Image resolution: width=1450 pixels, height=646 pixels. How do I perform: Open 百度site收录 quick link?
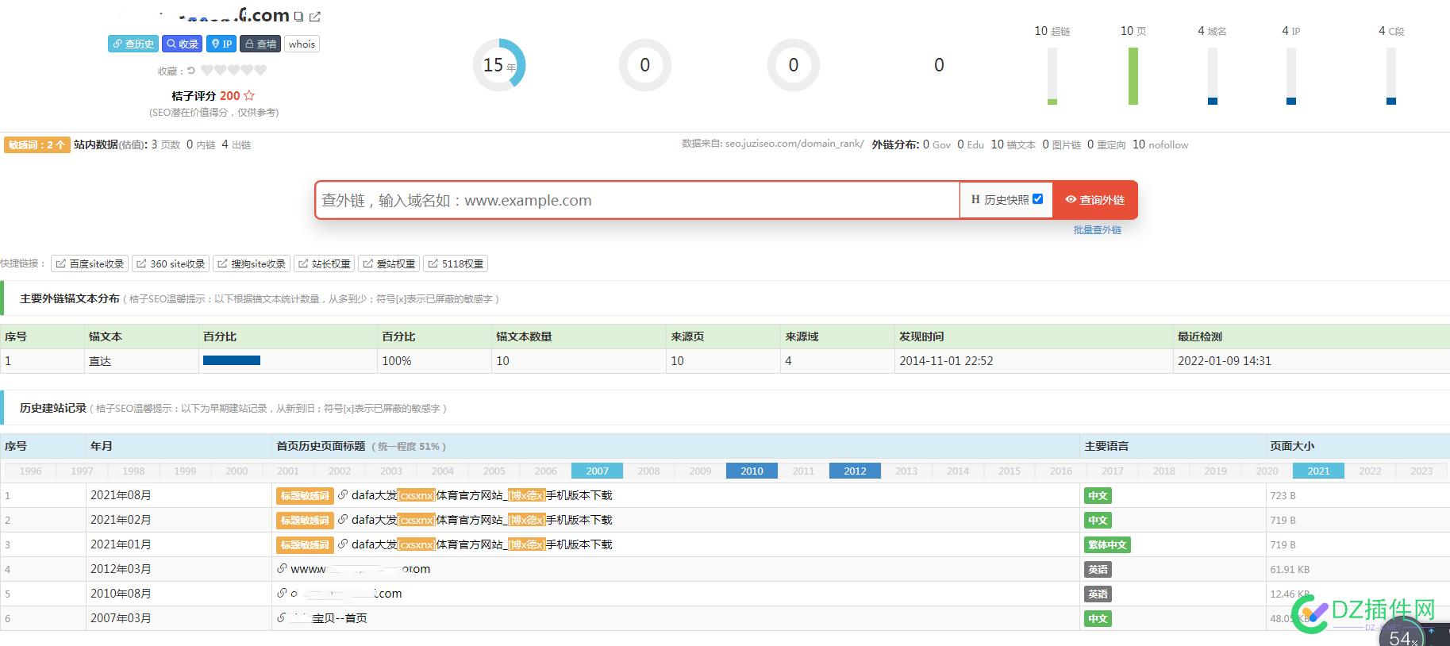pyautogui.click(x=90, y=263)
